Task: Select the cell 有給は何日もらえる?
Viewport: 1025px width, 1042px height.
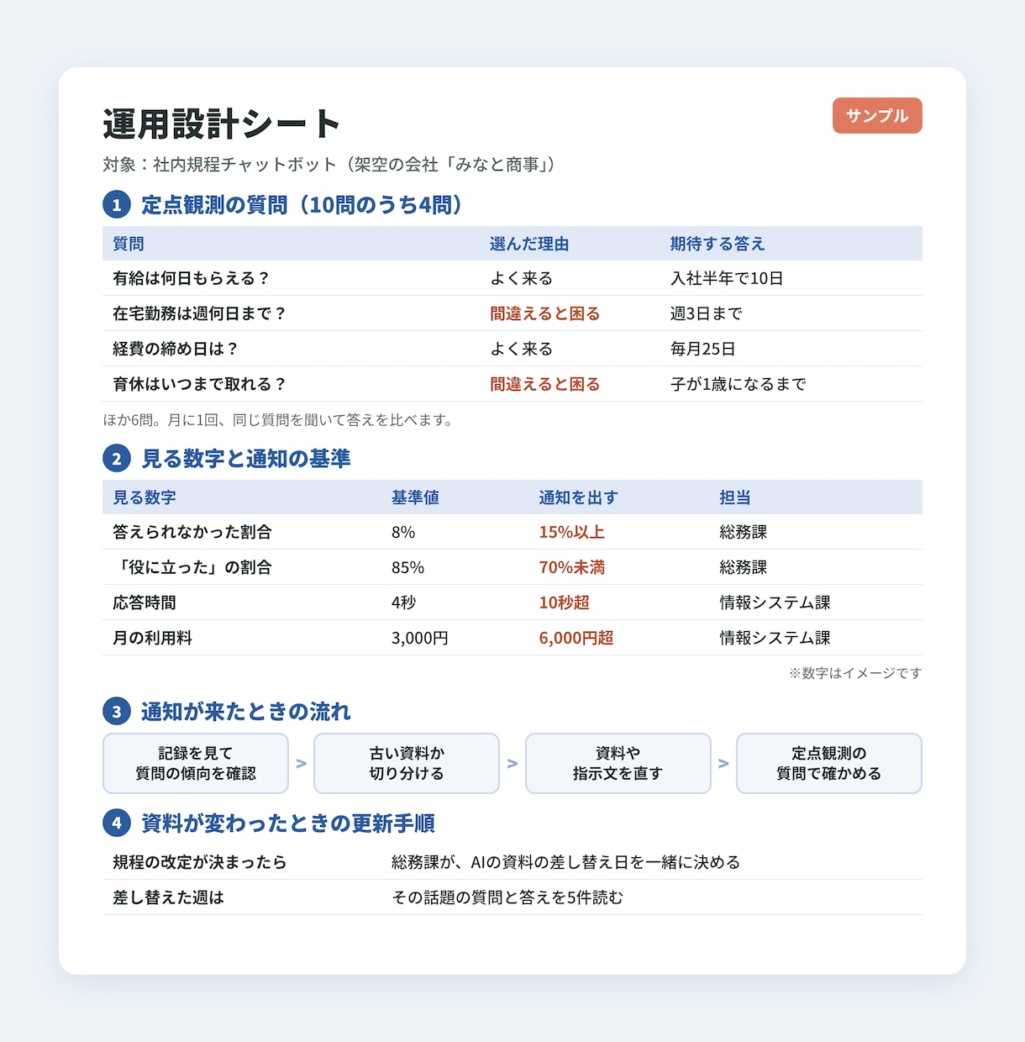Action: (192, 278)
